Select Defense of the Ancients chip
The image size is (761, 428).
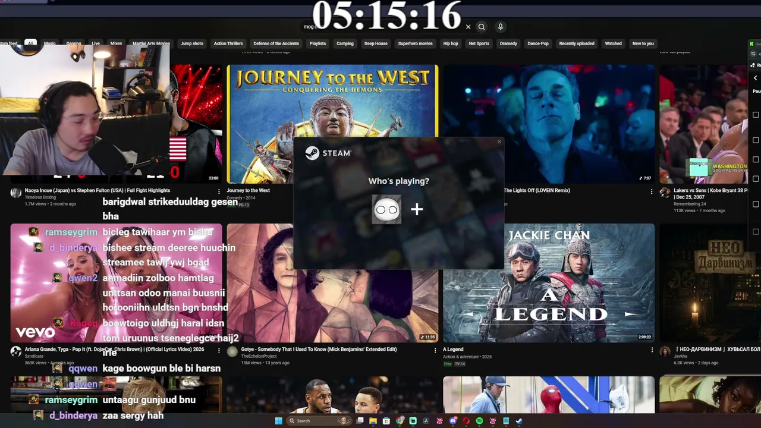pos(276,43)
